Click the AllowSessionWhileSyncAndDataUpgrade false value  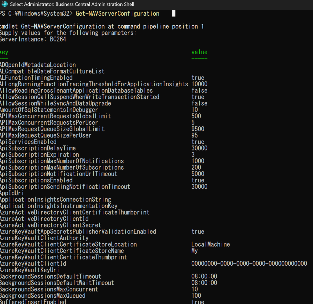tap(199, 103)
